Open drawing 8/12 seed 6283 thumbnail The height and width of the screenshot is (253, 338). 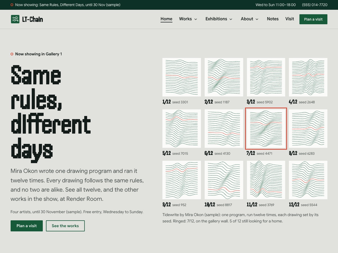click(308, 128)
